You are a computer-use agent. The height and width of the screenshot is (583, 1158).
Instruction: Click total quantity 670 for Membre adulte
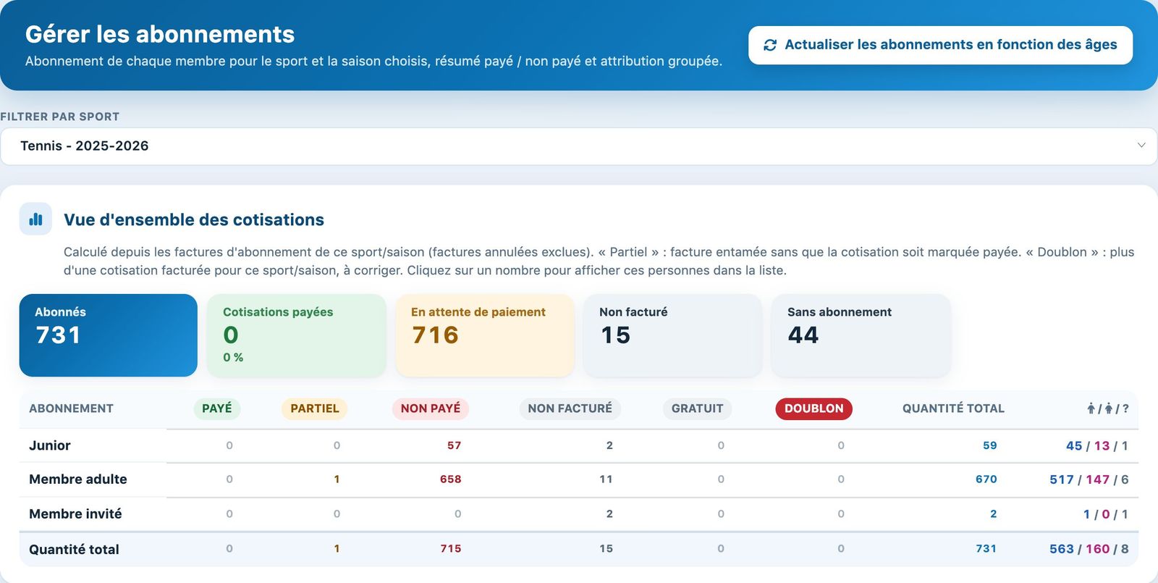coord(986,479)
